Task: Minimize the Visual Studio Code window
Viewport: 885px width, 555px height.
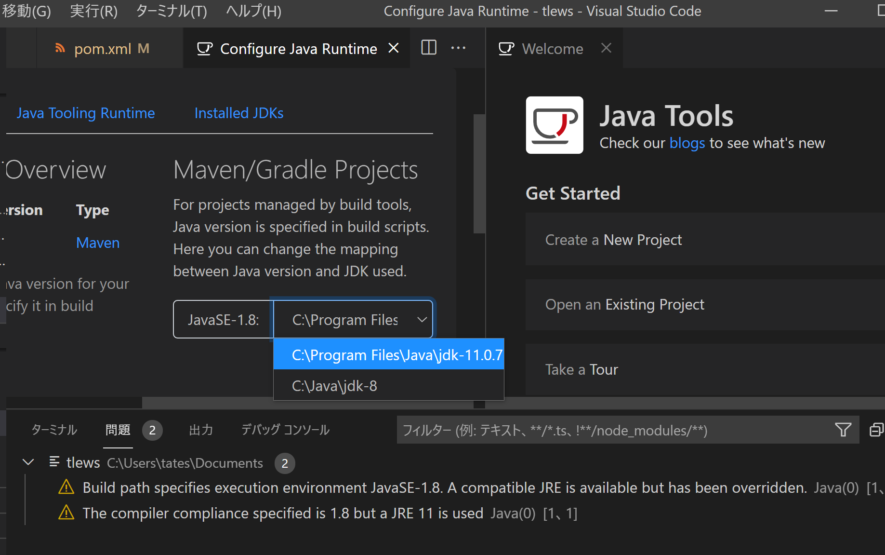Action: 831,11
